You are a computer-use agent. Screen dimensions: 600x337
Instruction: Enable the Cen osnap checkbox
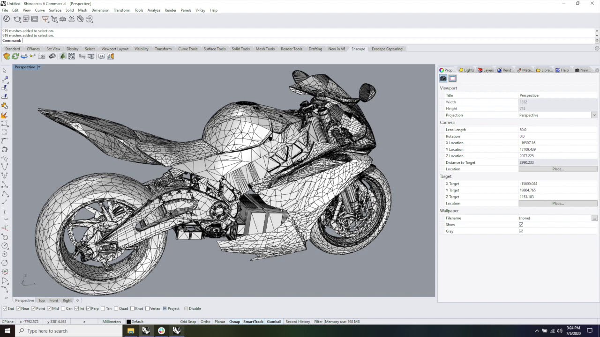[63, 308]
